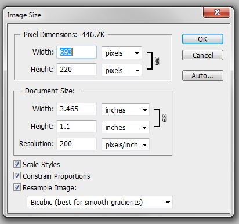Click the document Width field 3.465
This screenshot has width=239, height=224.
click(x=77, y=109)
